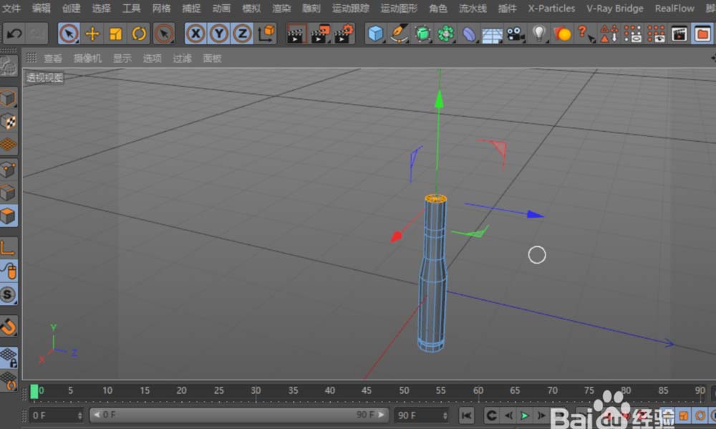The width and height of the screenshot is (716, 429).
Task: Toggle the Y axis lock
Action: coord(219,34)
